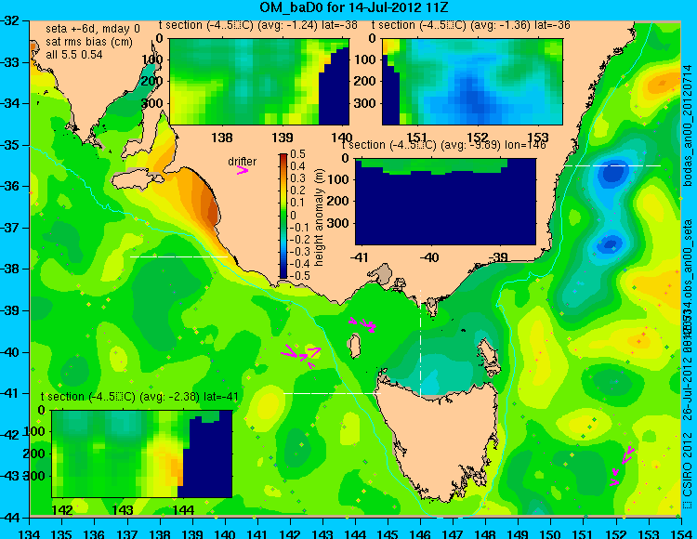
Task: Open the lat=-36 temperature section inset
Action: 472,82
